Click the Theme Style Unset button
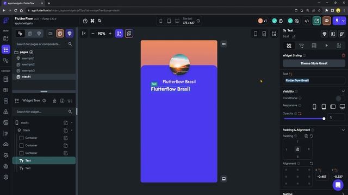This screenshot has width=348, height=195. pos(314,63)
